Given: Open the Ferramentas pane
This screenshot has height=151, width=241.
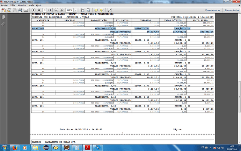Looking at the screenshot, I should [x=213, y=10].
